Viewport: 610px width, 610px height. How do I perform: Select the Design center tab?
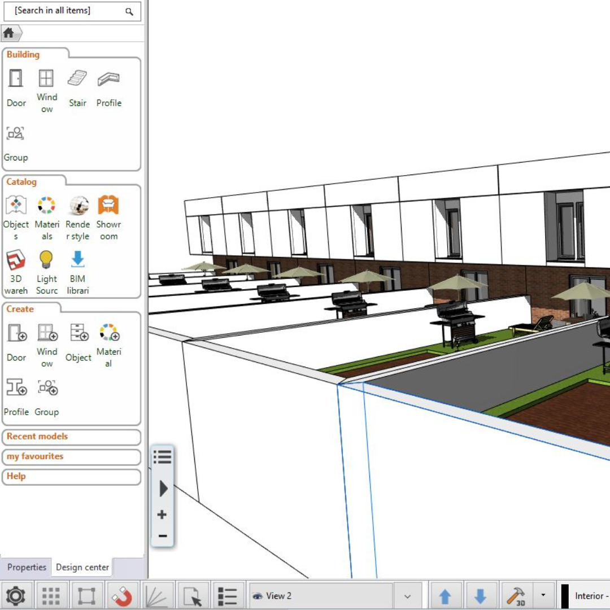point(82,567)
